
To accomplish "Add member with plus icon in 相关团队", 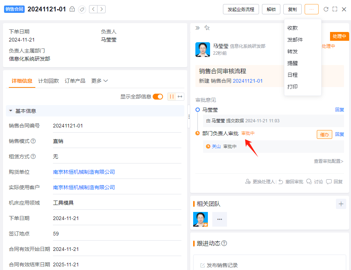I will [341, 204].
